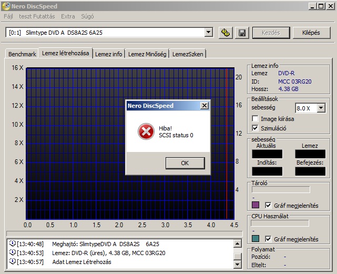Click the DVD-R Lemez value
The height and width of the screenshot is (274, 337).
[x=287, y=73]
